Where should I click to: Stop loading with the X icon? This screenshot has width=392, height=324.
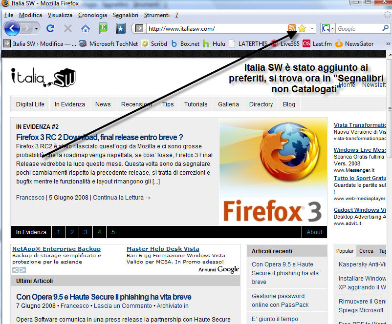(68, 28)
